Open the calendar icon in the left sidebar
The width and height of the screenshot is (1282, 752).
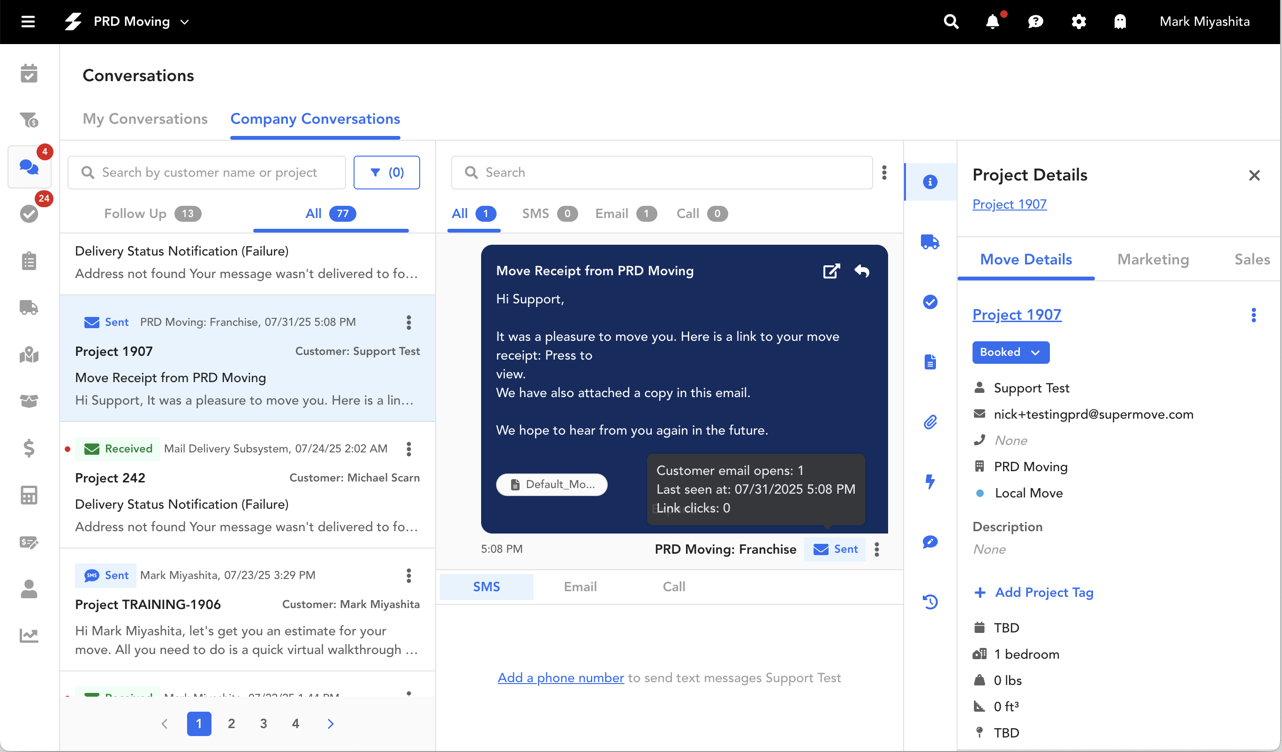point(29,73)
